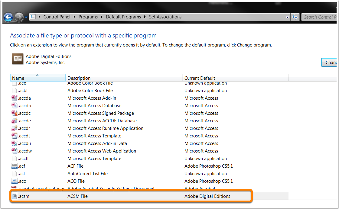This screenshot has width=339, height=209.
Task: Select the .accft extension name
Action: click(x=23, y=159)
